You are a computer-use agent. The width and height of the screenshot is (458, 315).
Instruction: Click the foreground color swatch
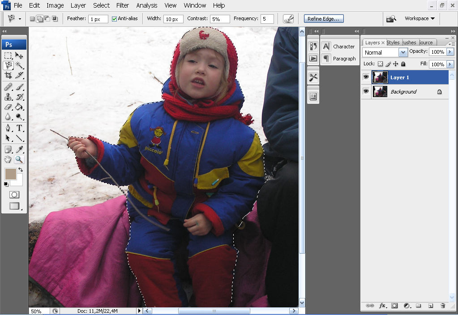point(10,174)
